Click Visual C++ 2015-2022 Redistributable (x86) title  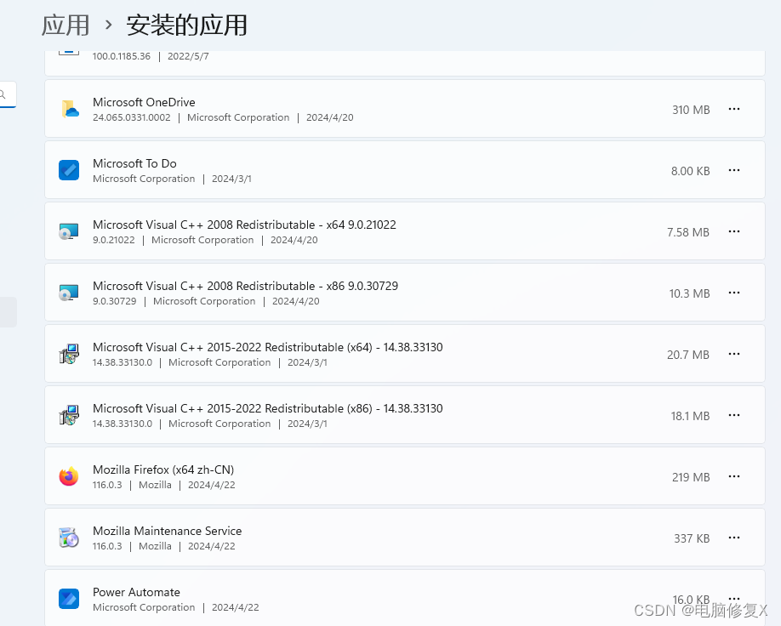coord(267,408)
